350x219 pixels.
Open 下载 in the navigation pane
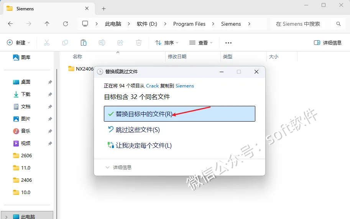(21, 94)
